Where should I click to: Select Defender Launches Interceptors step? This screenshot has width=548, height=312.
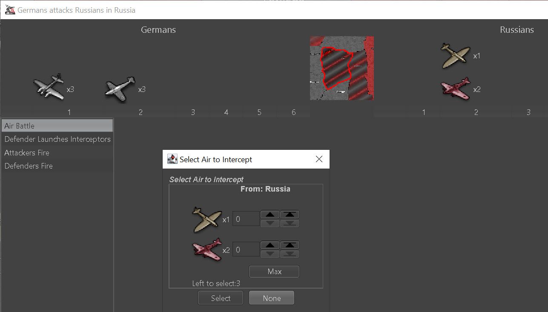(x=57, y=139)
